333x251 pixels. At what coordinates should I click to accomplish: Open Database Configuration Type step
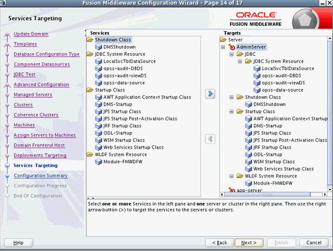tap(46, 54)
